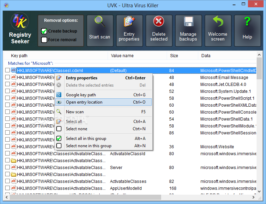Click the Entry properties icon in the context menu
Image resolution: width=266 pixels, height=204 pixels.
click(x=59, y=78)
